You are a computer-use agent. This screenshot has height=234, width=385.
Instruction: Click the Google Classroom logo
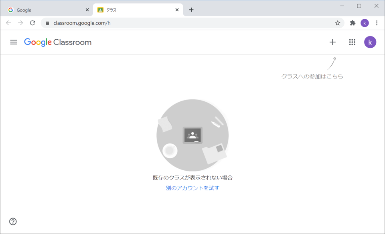(x=58, y=42)
